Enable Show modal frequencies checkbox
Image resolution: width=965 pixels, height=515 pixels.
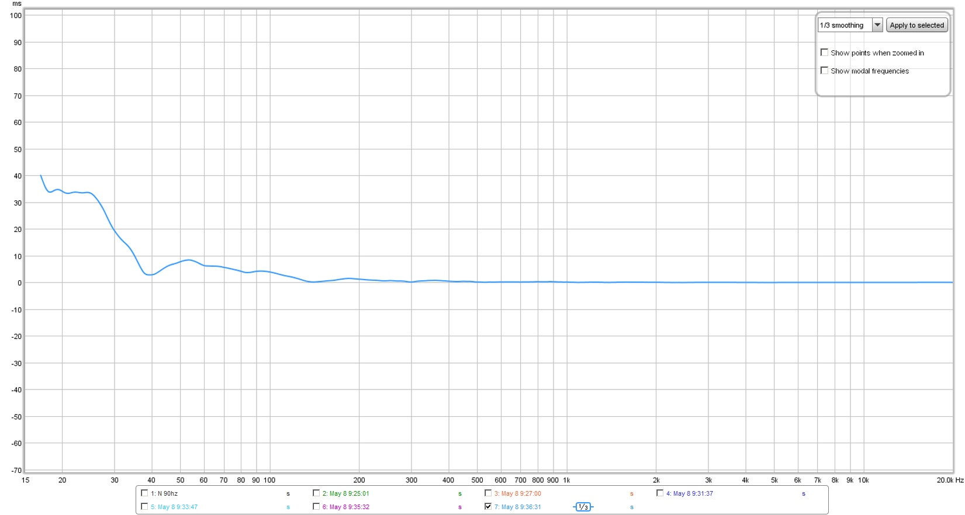[824, 71]
